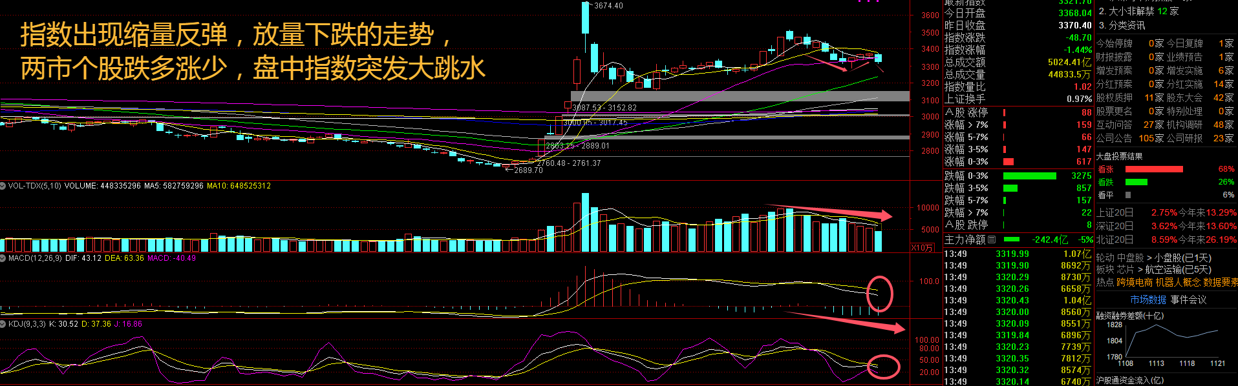Click the 3674.40 peak price candle

[x=586, y=18]
